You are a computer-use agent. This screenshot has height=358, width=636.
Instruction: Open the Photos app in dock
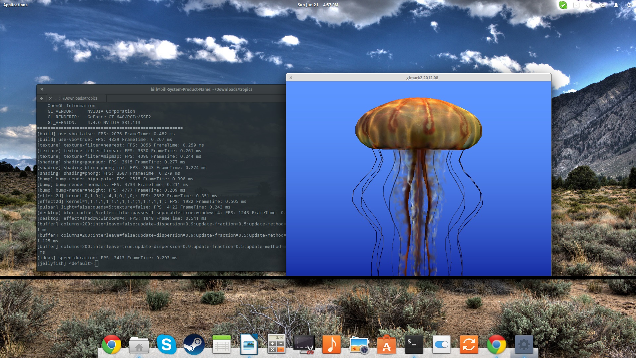click(359, 345)
